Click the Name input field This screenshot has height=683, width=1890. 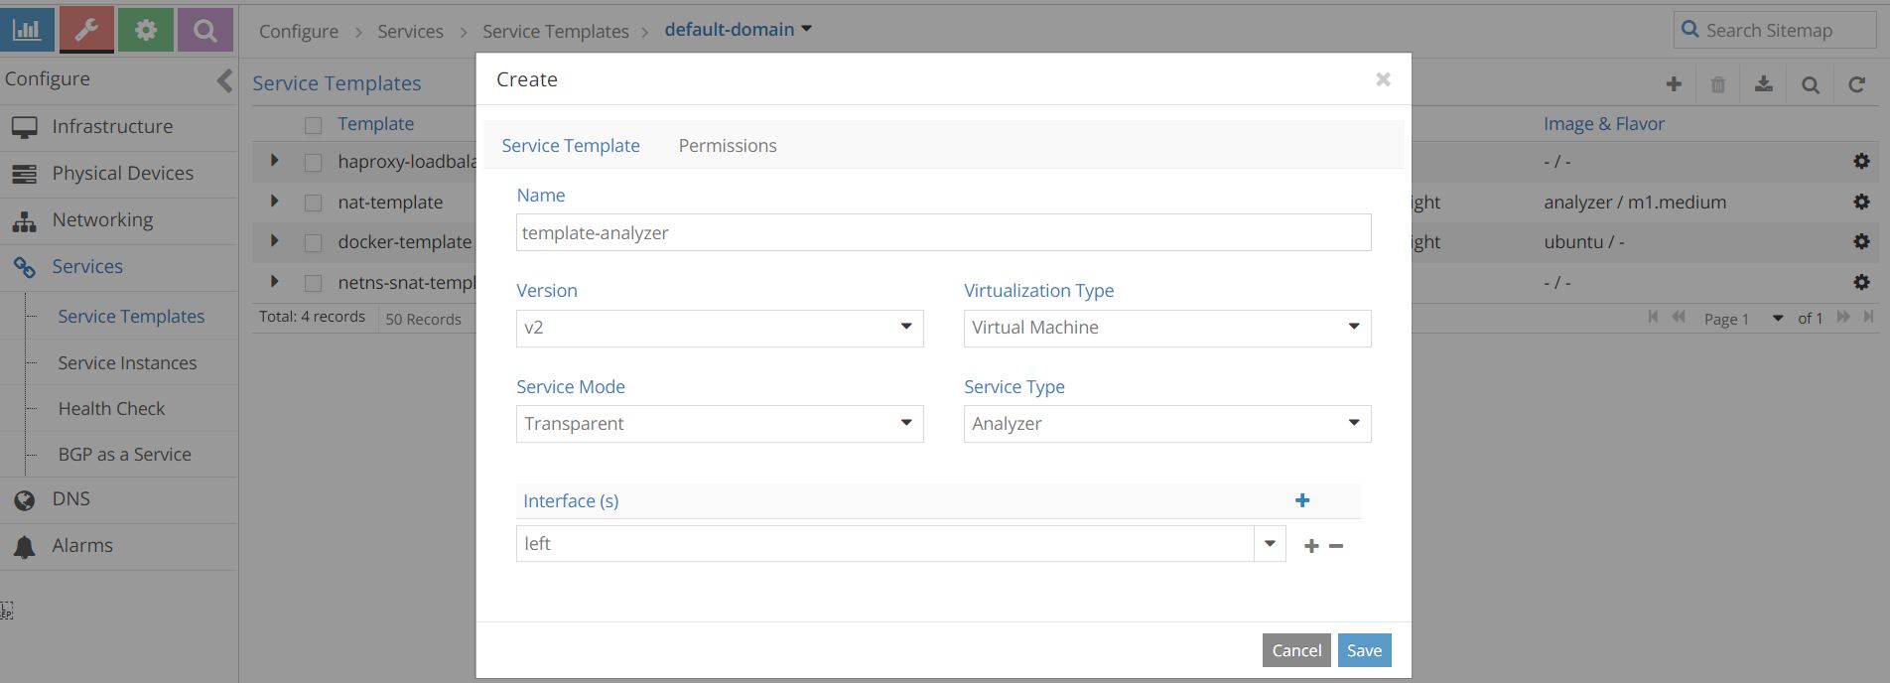pos(944,232)
